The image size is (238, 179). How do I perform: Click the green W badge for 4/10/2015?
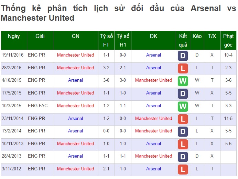coord(183,81)
